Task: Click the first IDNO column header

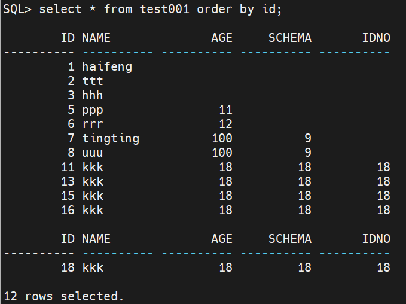Action: (376, 38)
